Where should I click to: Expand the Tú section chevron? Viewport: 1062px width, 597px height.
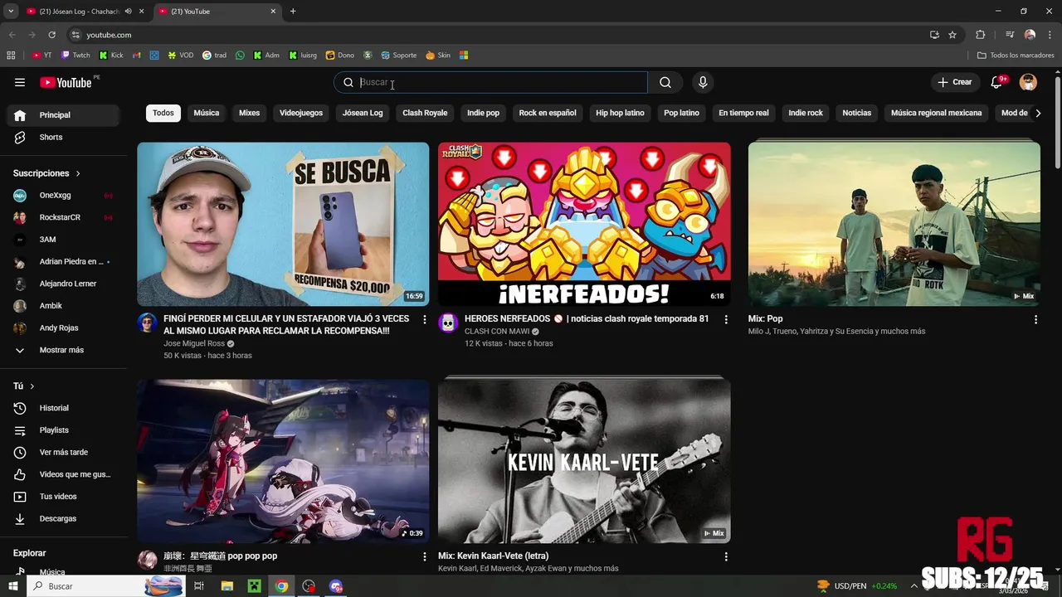32,386
